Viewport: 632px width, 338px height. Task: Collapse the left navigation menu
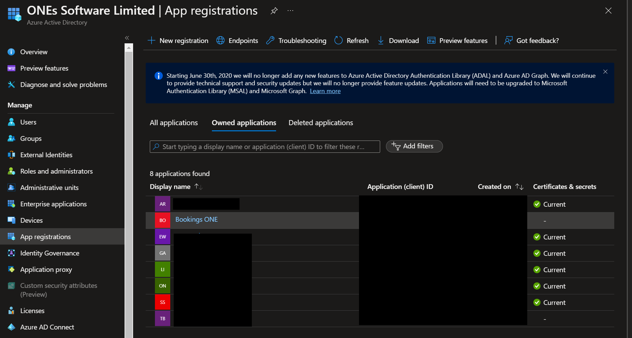[127, 38]
